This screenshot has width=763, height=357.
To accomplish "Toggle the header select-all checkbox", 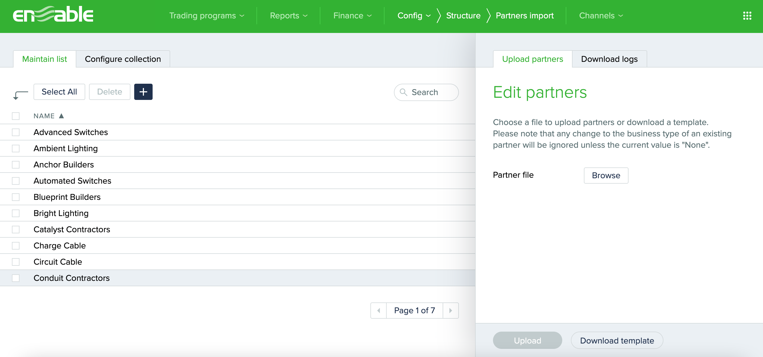I will pos(16,116).
